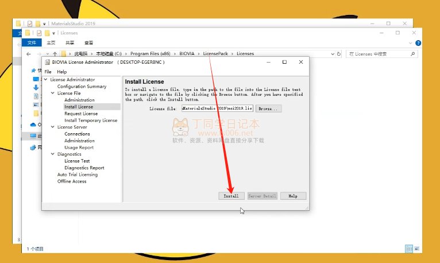This screenshot has height=263, width=440.
Task: Open the address bar history dropdown
Action: coord(333,54)
